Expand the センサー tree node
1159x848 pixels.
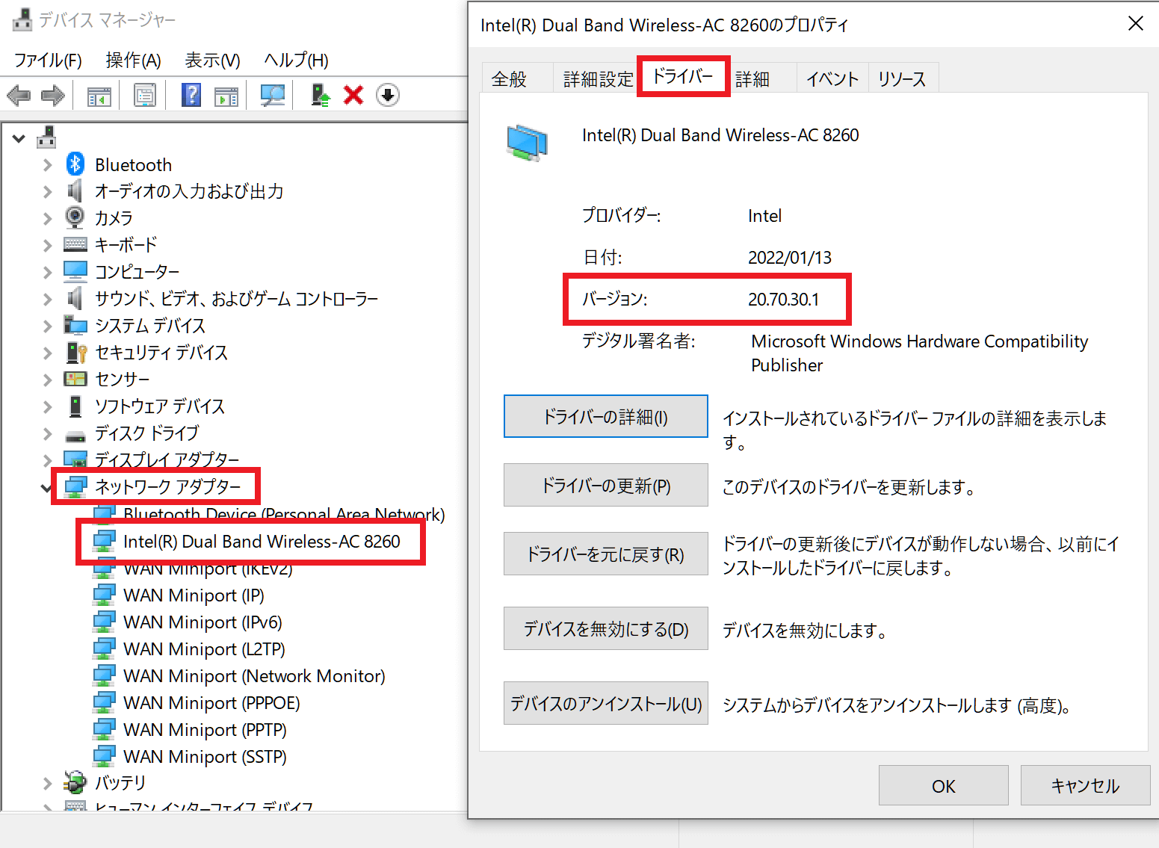click(x=48, y=380)
